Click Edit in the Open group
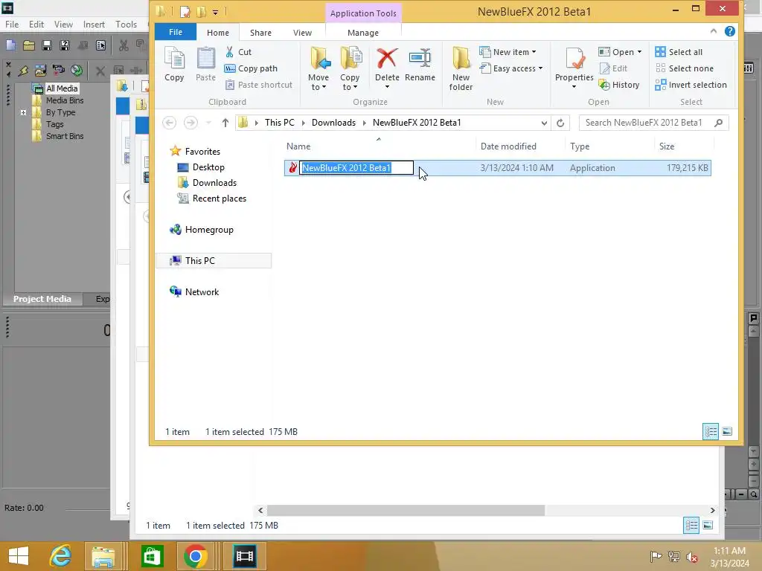The height and width of the screenshot is (571, 762). 613,68
